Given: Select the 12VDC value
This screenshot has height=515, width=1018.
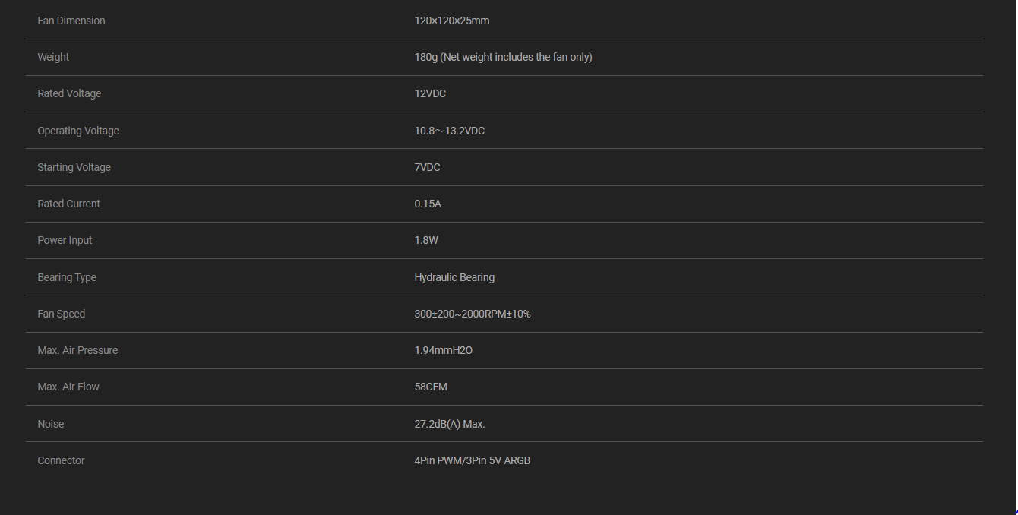Looking at the screenshot, I should click(x=430, y=93).
